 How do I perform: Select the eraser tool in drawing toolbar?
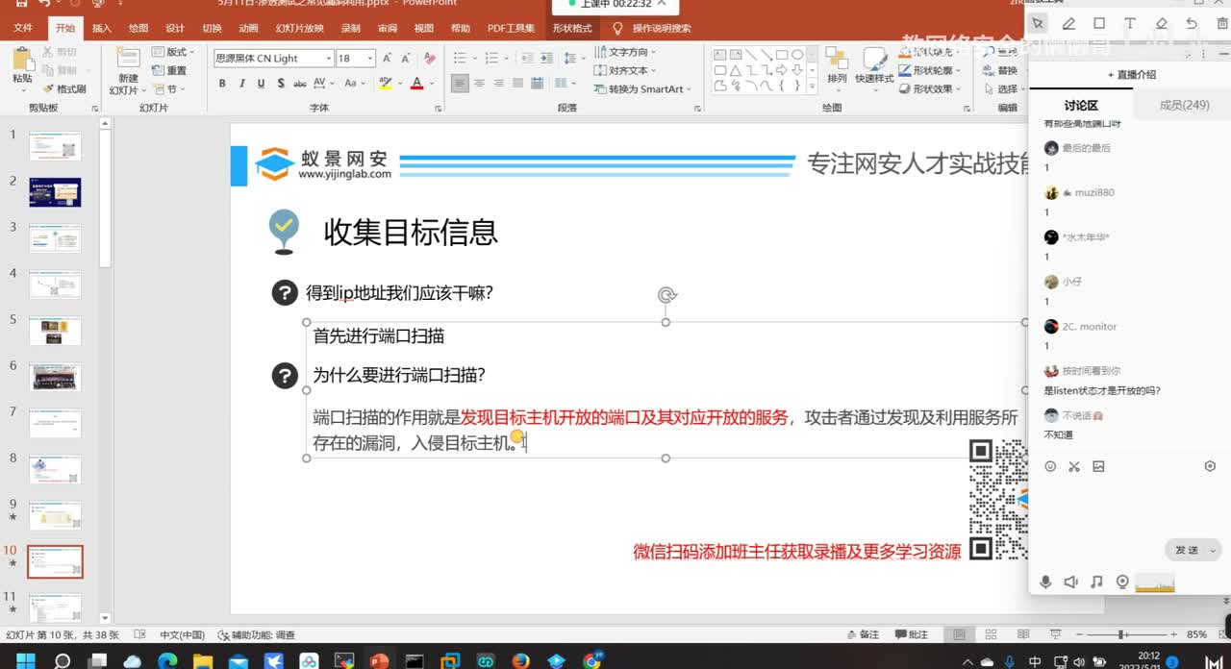1161,23
